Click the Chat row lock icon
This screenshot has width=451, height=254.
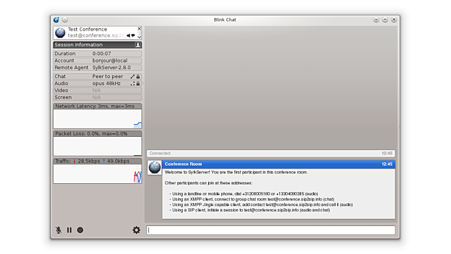tap(138, 77)
